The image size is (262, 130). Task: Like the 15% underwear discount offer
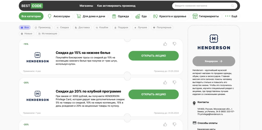pos(165,44)
